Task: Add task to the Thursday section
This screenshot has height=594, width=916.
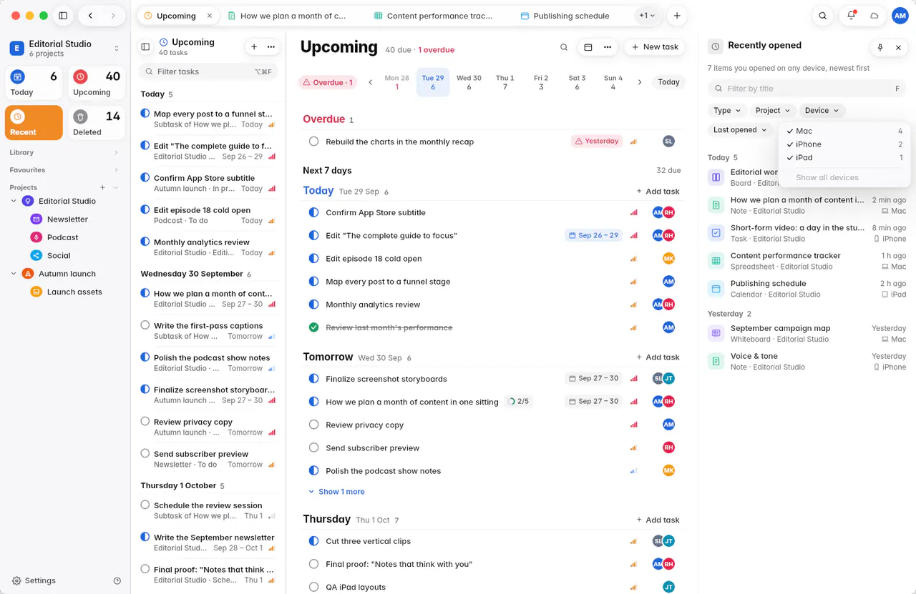Action: pos(658,520)
